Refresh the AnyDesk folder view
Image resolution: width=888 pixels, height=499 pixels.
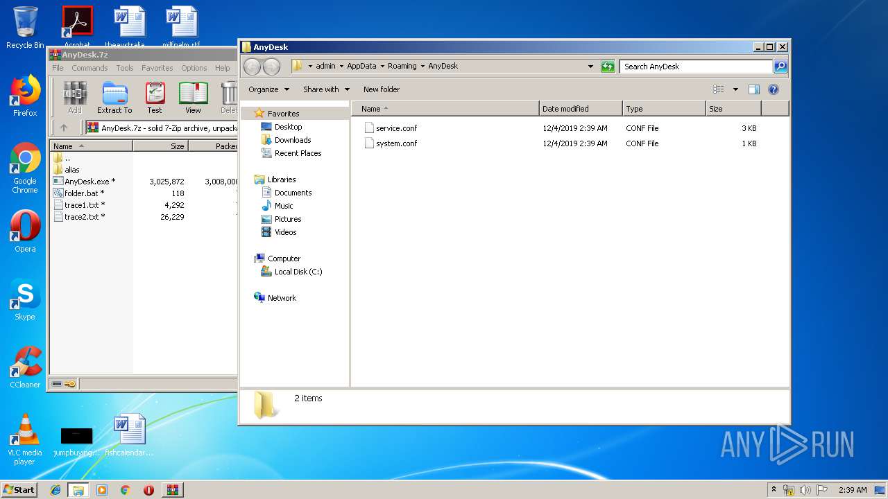tap(608, 67)
